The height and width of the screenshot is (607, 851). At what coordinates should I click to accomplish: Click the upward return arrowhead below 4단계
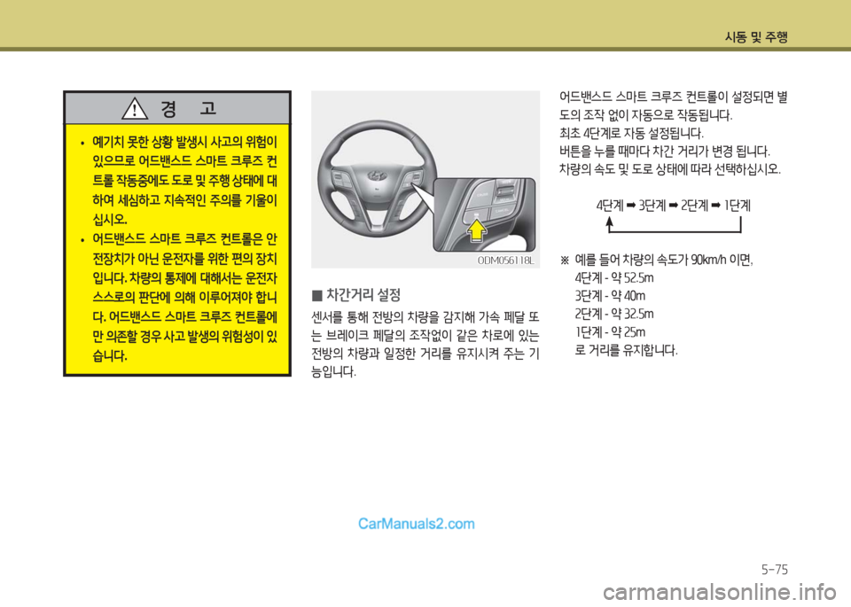[x=610, y=222]
